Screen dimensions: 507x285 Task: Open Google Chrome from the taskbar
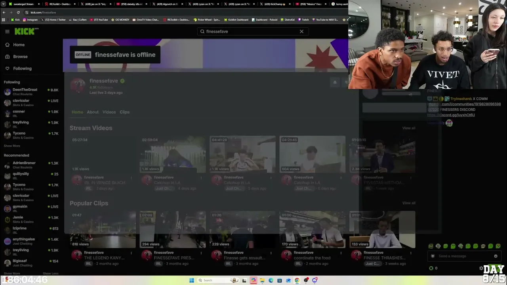tap(297, 280)
